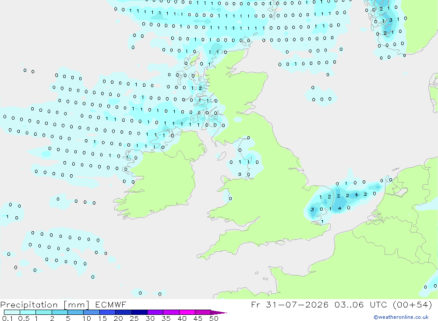Click the 0.5–1 mm legend color segment
The width and height of the screenshot is (438, 321).
coord(28,312)
